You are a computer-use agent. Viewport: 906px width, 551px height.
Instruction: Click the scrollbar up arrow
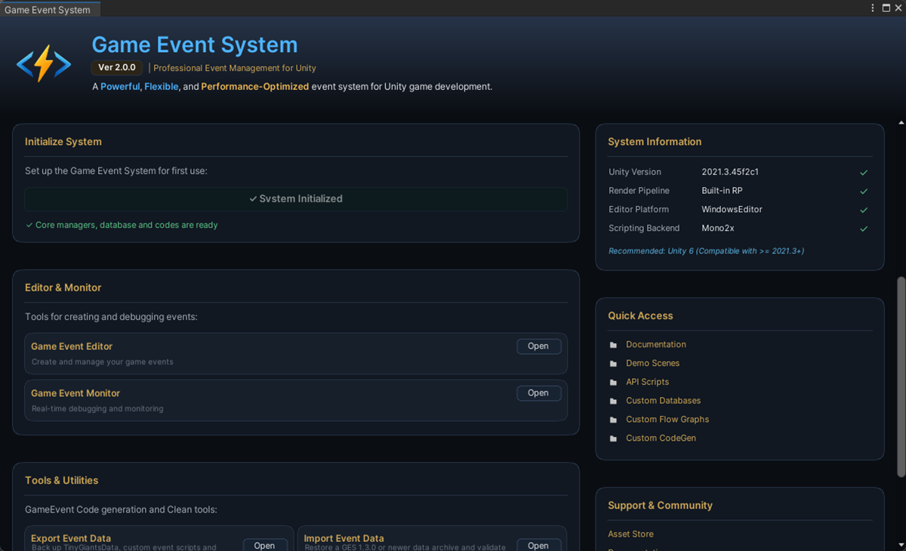(x=901, y=122)
